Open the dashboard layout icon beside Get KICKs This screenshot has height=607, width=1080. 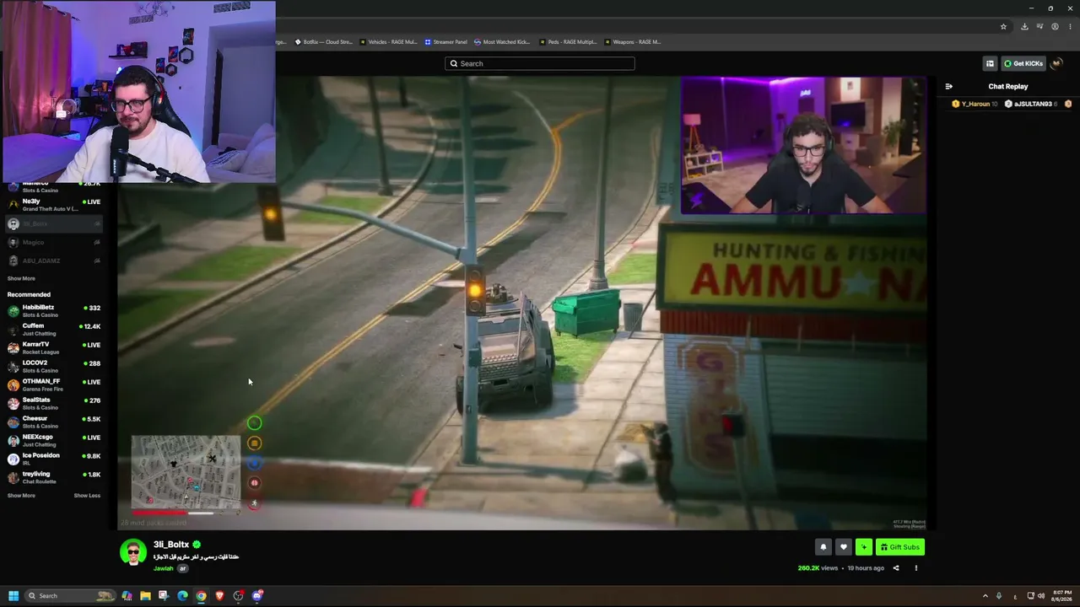[990, 63]
